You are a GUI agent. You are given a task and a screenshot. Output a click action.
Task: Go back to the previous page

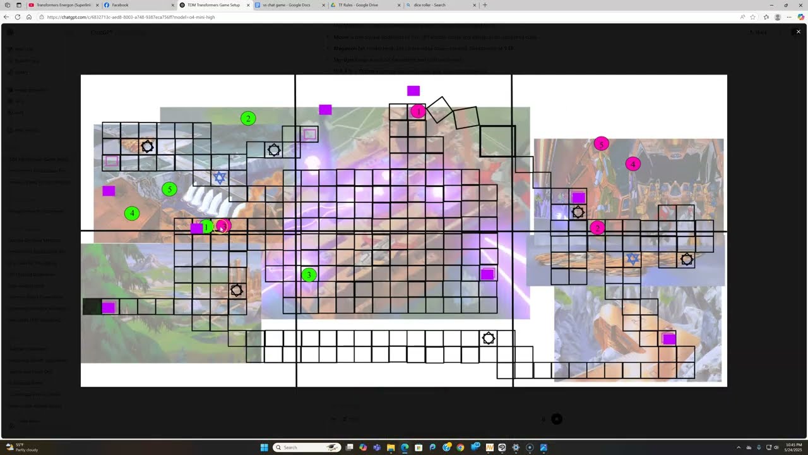[x=7, y=17]
